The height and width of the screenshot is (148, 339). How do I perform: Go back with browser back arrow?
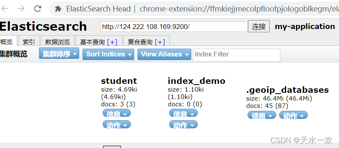pyautogui.click(x=5, y=9)
